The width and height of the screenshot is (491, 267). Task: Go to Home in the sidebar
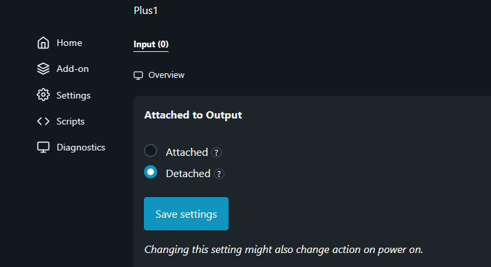69,43
